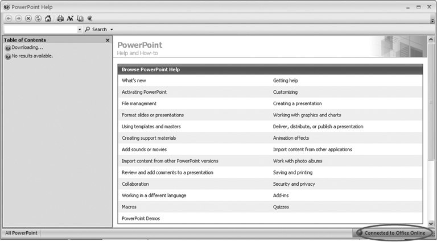
Task: Open the Add-ins help topic
Action: pyautogui.click(x=281, y=195)
